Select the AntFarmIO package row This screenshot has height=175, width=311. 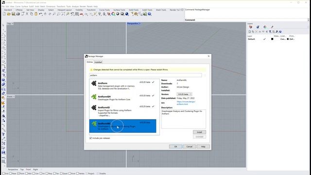pos(123,111)
